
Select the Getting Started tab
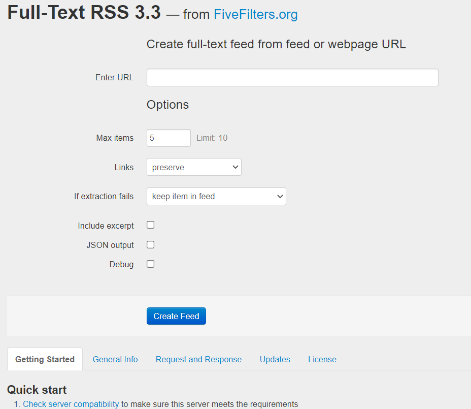click(45, 359)
